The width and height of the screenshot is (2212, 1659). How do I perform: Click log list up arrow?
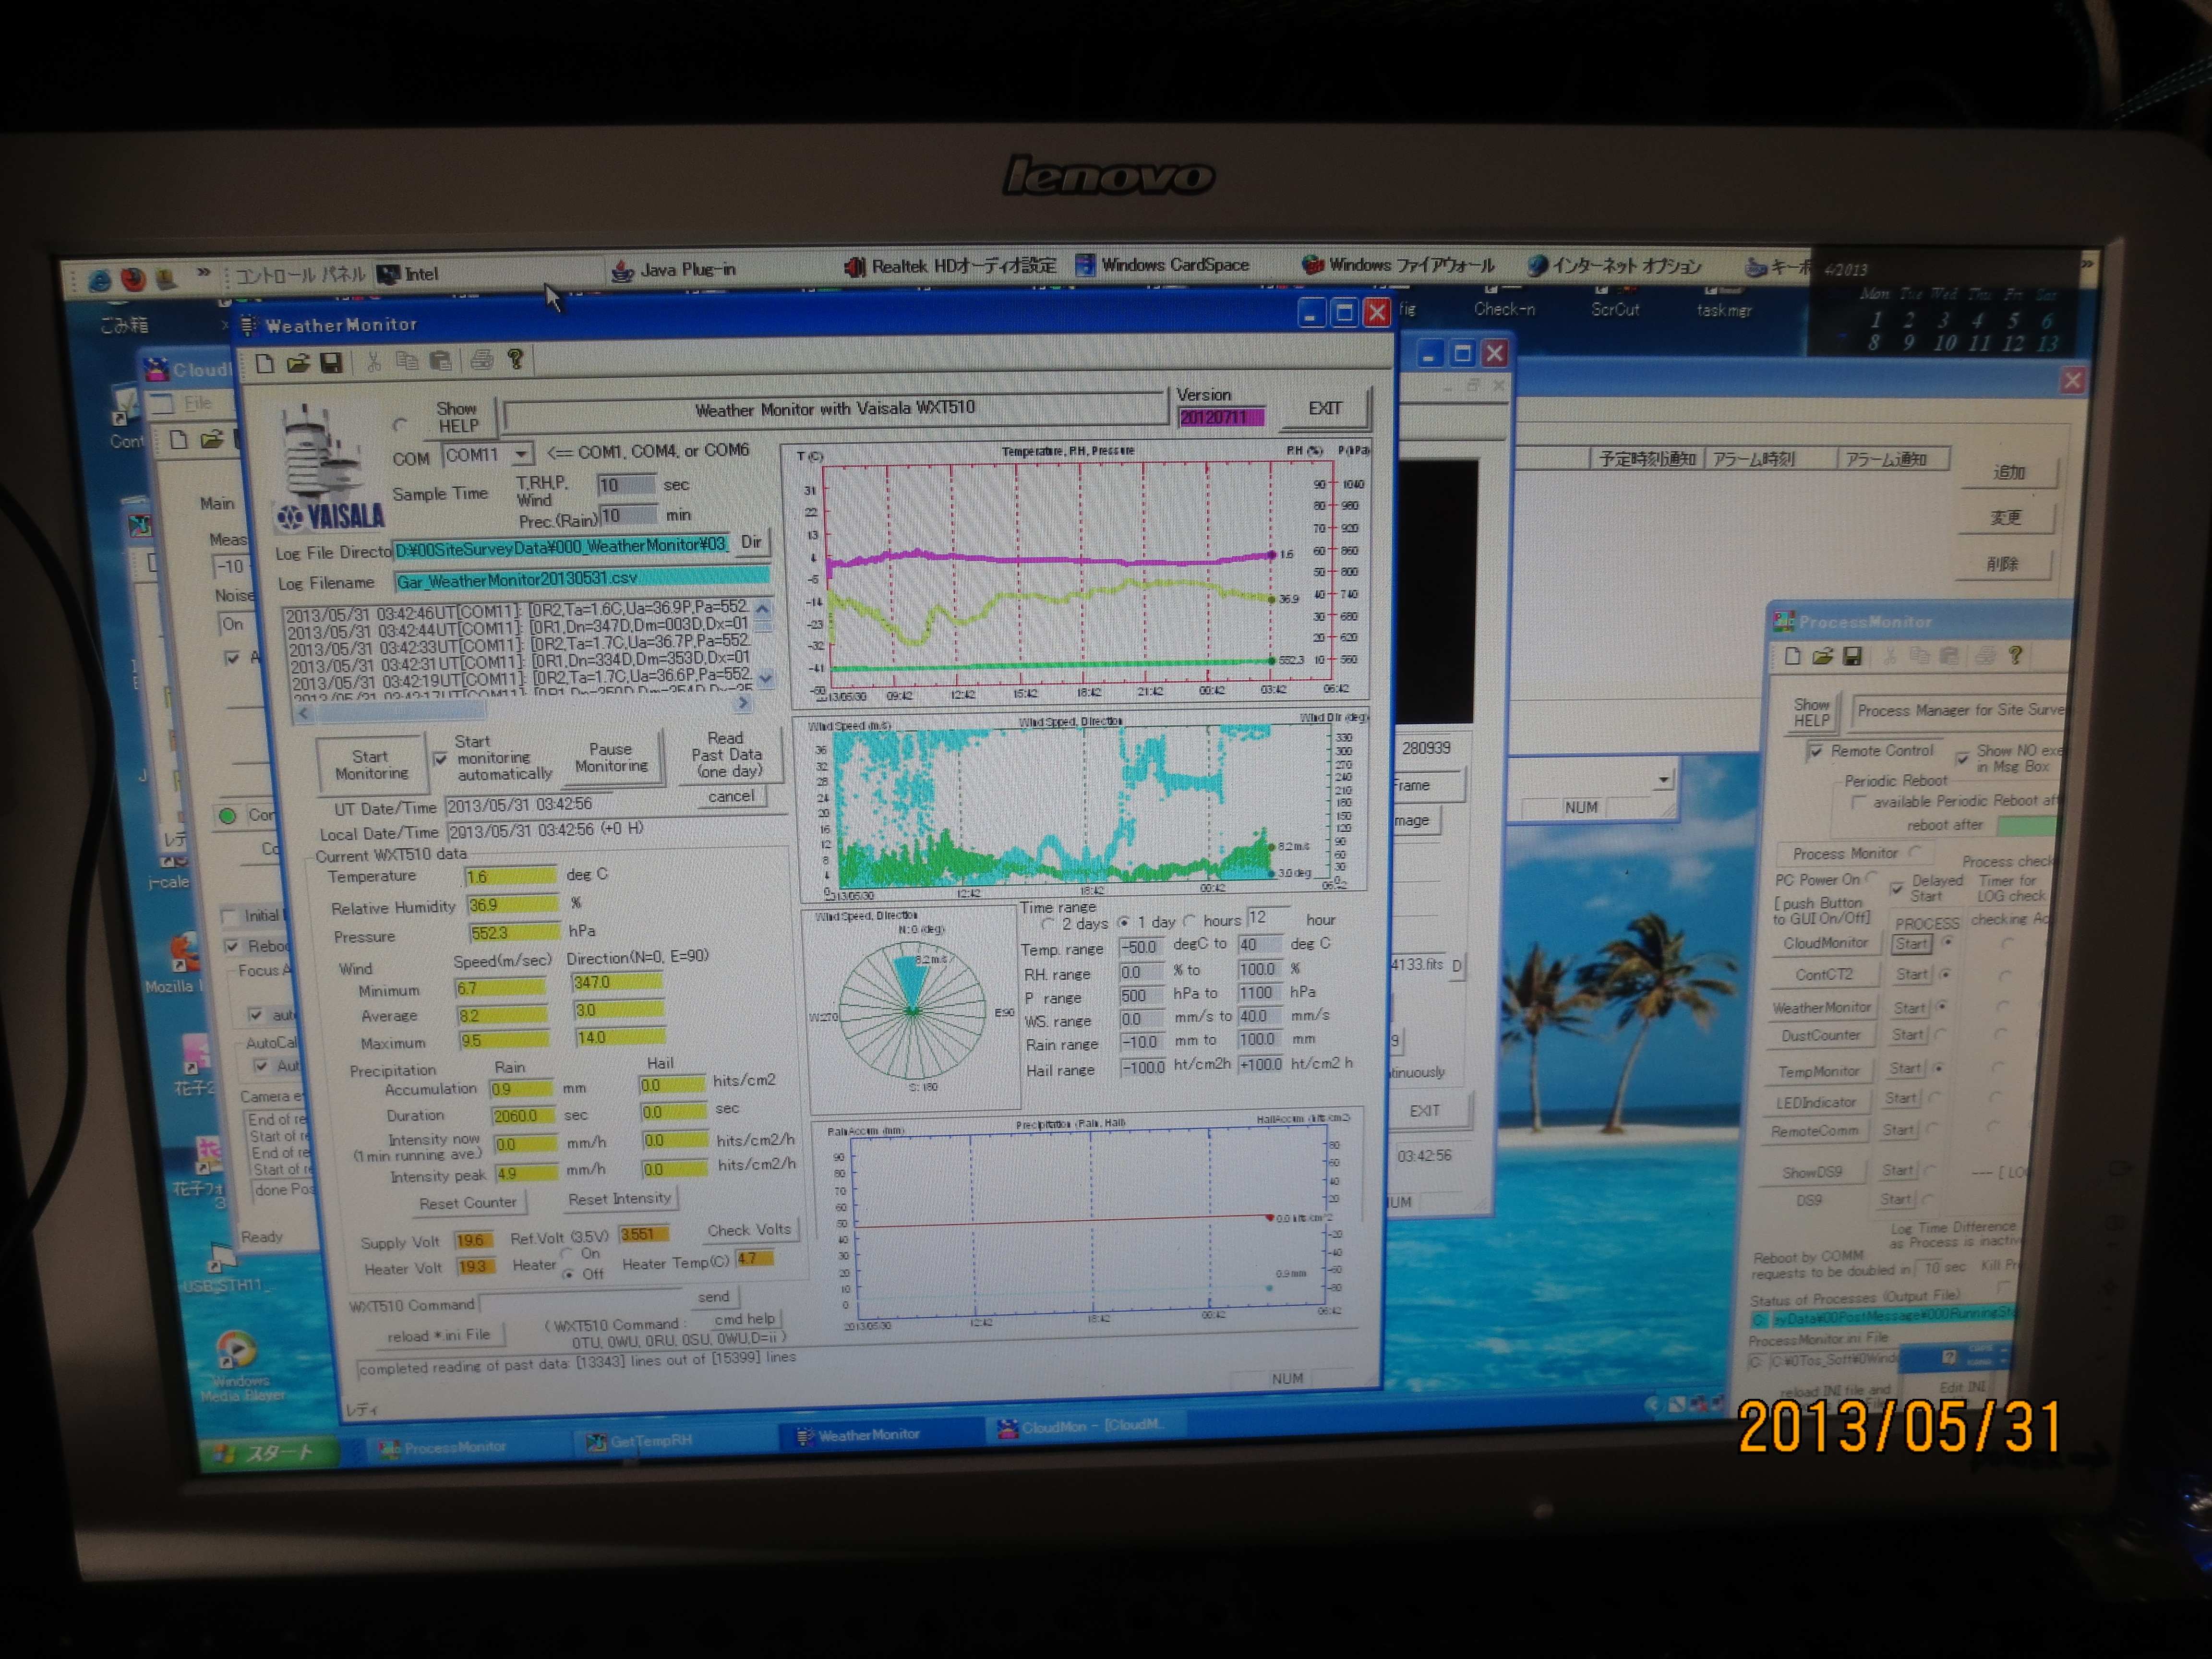click(x=763, y=609)
